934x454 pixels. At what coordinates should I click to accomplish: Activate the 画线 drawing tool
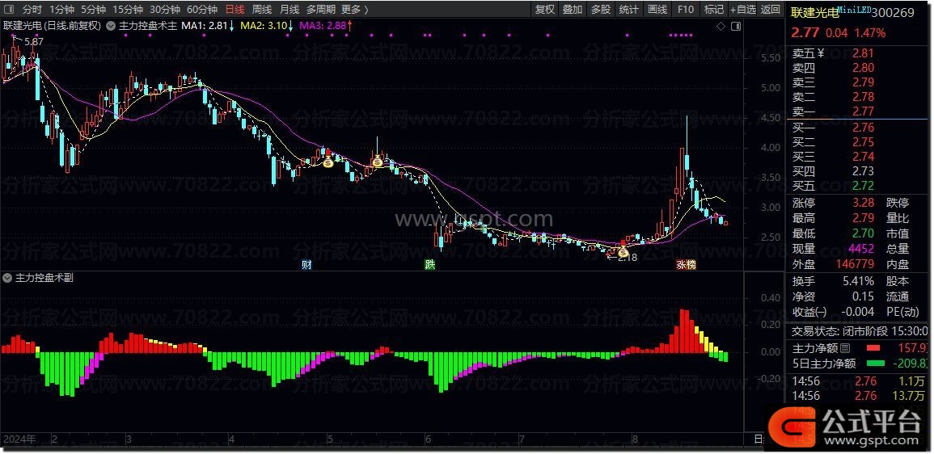[x=657, y=10]
